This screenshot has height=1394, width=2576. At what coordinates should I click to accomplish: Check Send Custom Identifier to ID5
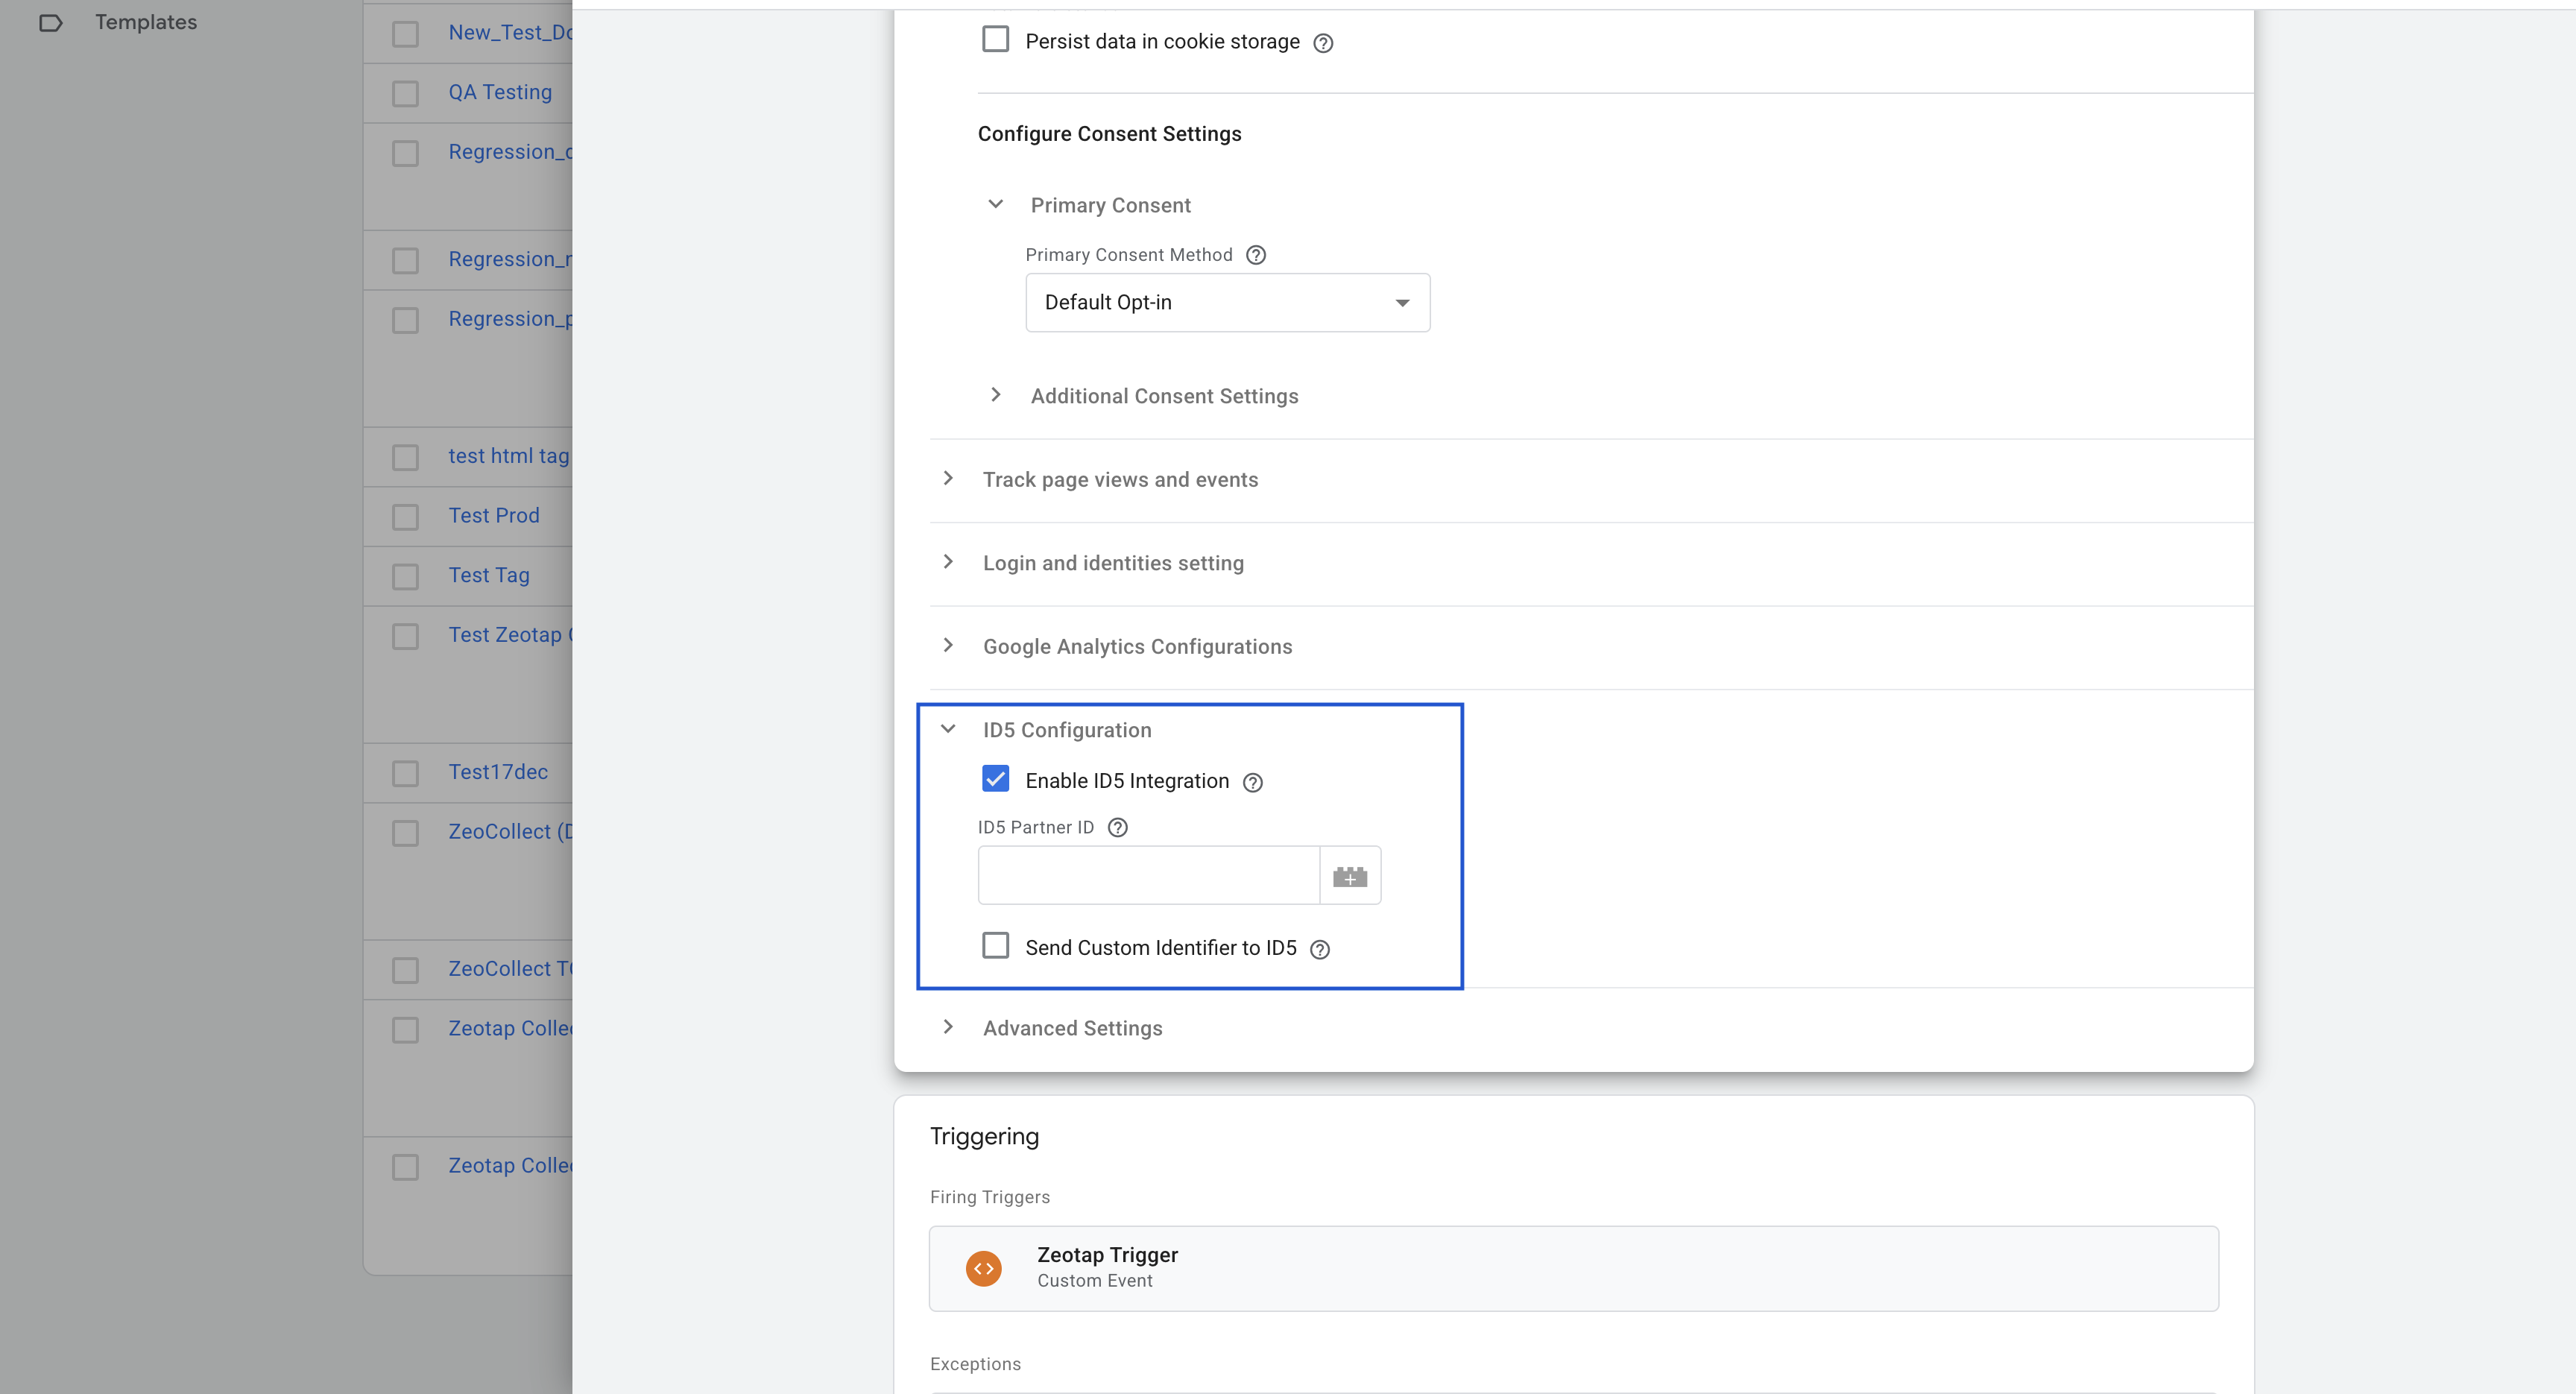pos(995,946)
